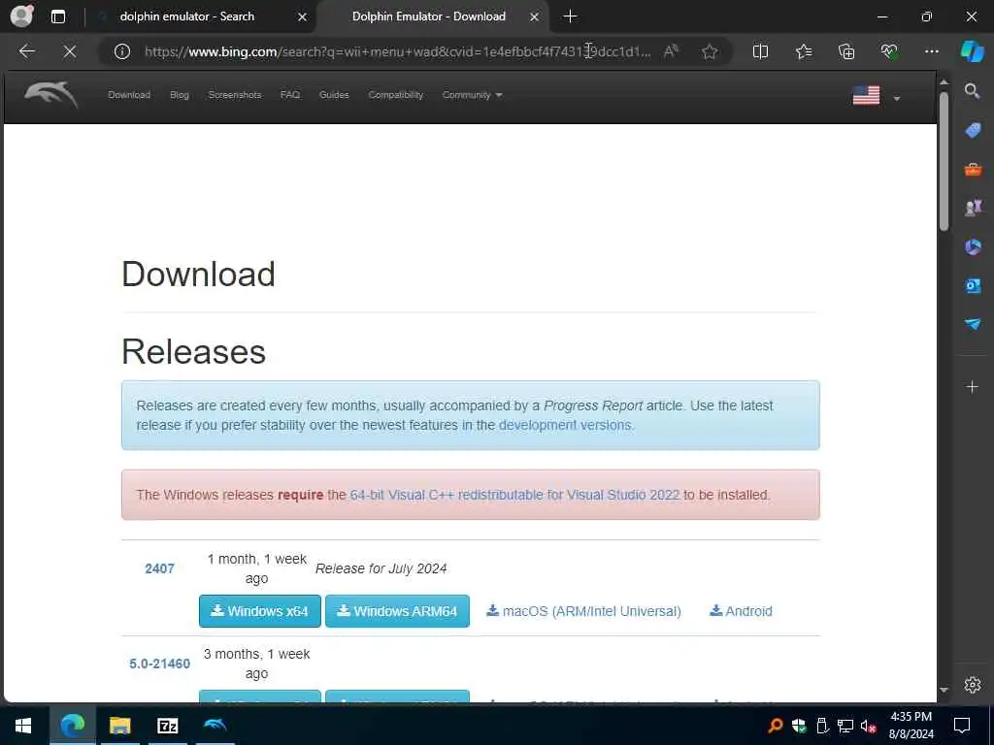Open the Blog nav item
The image size is (994, 745).
(x=180, y=95)
